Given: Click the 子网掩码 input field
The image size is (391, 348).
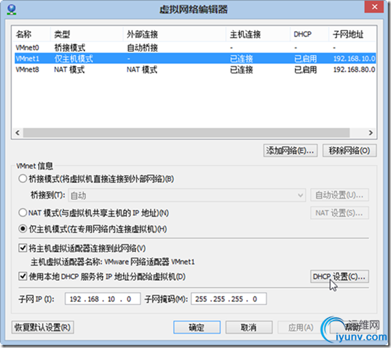Looking at the screenshot, I should (x=229, y=299).
